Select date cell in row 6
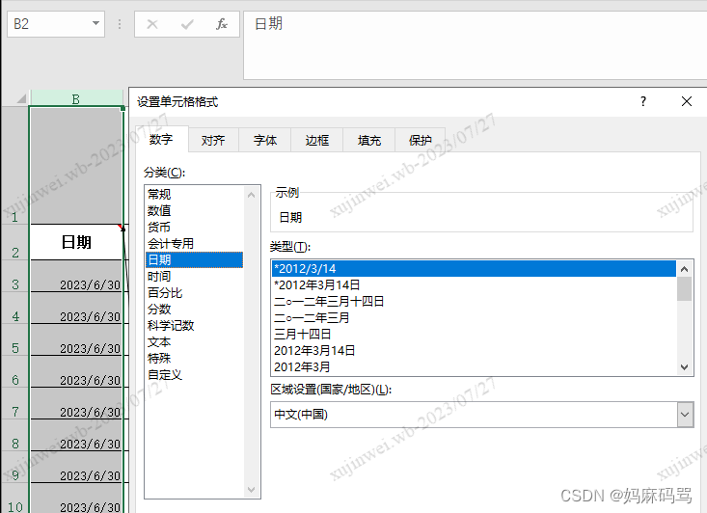 pyautogui.click(x=76, y=371)
